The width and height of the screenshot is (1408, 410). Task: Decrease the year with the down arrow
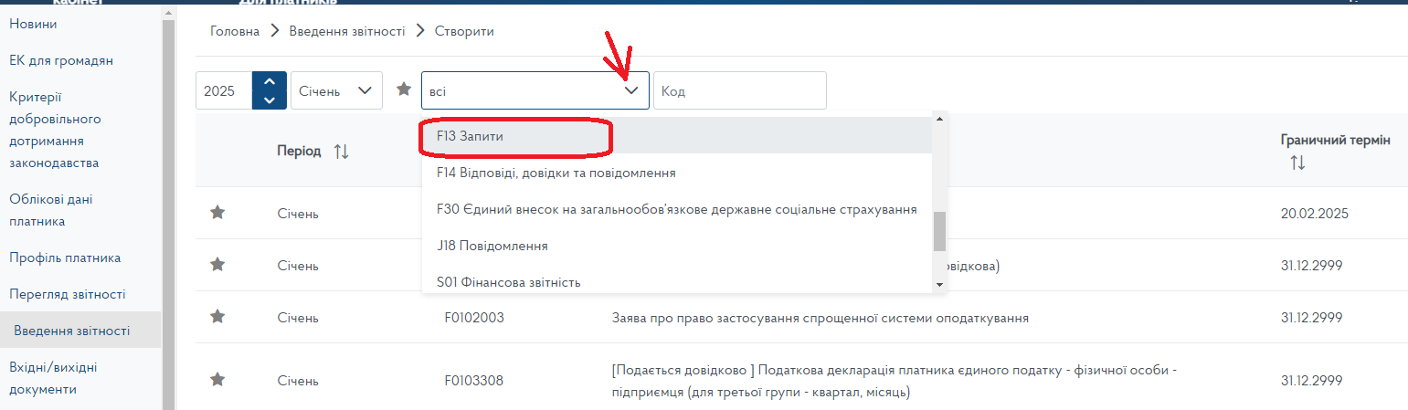tap(269, 100)
